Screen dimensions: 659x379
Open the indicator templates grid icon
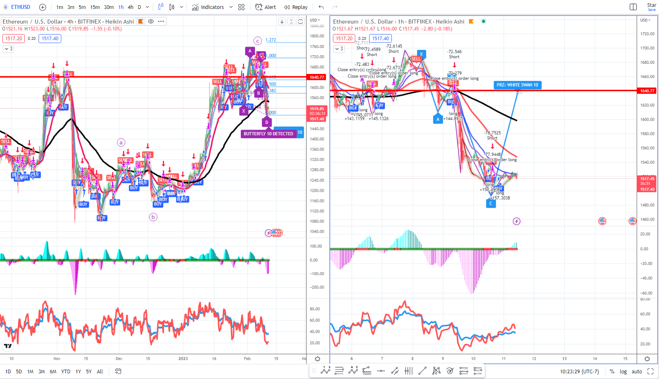242,7
